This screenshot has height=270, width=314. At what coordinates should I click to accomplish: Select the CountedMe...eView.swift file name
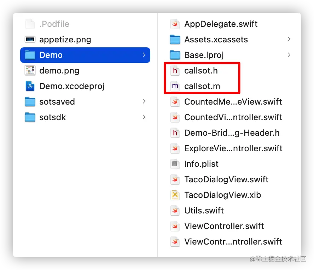pyautogui.click(x=233, y=102)
